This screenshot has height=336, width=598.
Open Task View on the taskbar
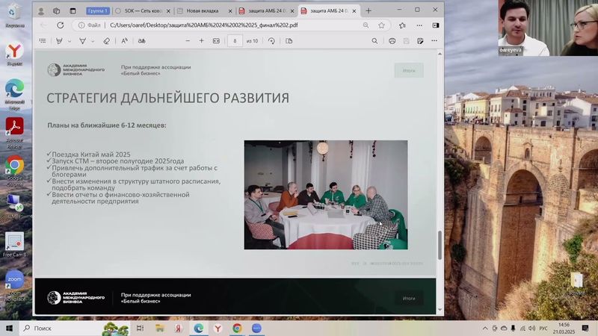point(140,328)
